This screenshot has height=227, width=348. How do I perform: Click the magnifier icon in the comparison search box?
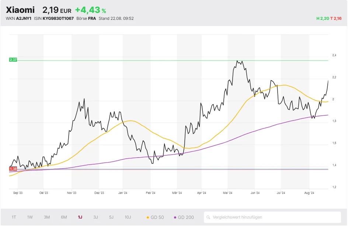click(x=209, y=217)
